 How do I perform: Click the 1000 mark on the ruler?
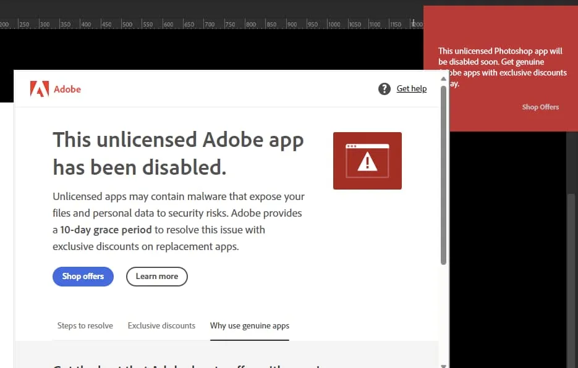[x=334, y=24]
